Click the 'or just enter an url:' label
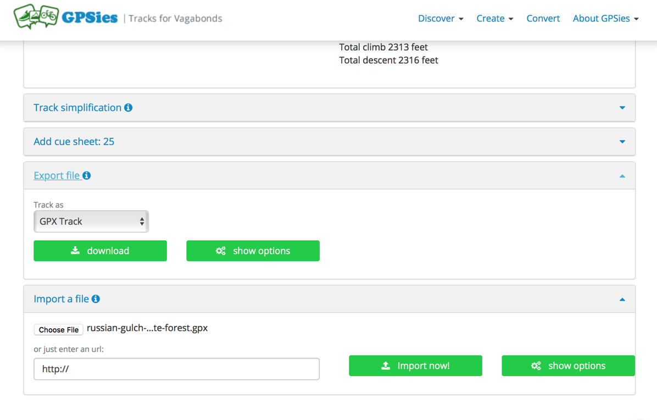Screen dimensions: 657x420 pyautogui.click(x=69, y=349)
